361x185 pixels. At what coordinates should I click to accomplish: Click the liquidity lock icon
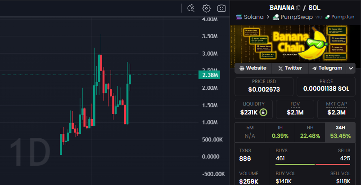[x=263, y=112]
